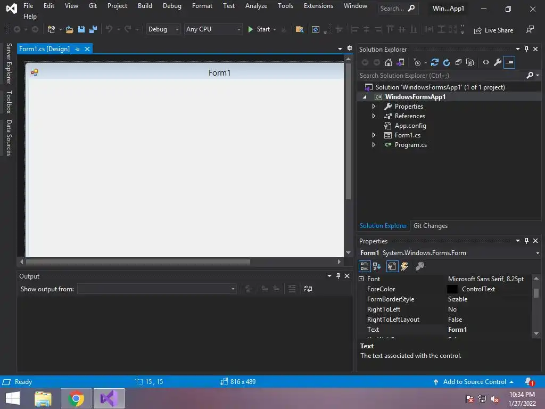Open the notifications bell in status bar
The height and width of the screenshot is (409, 545).
click(529, 382)
